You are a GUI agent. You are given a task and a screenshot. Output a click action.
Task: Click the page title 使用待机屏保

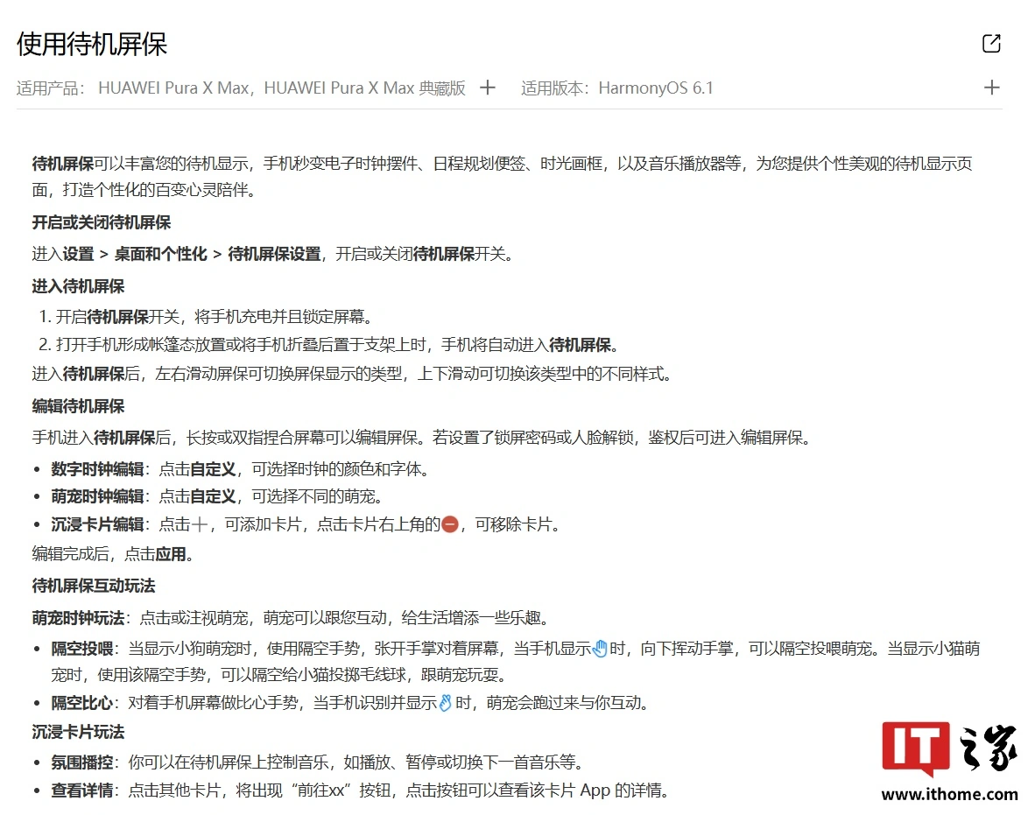tap(92, 45)
